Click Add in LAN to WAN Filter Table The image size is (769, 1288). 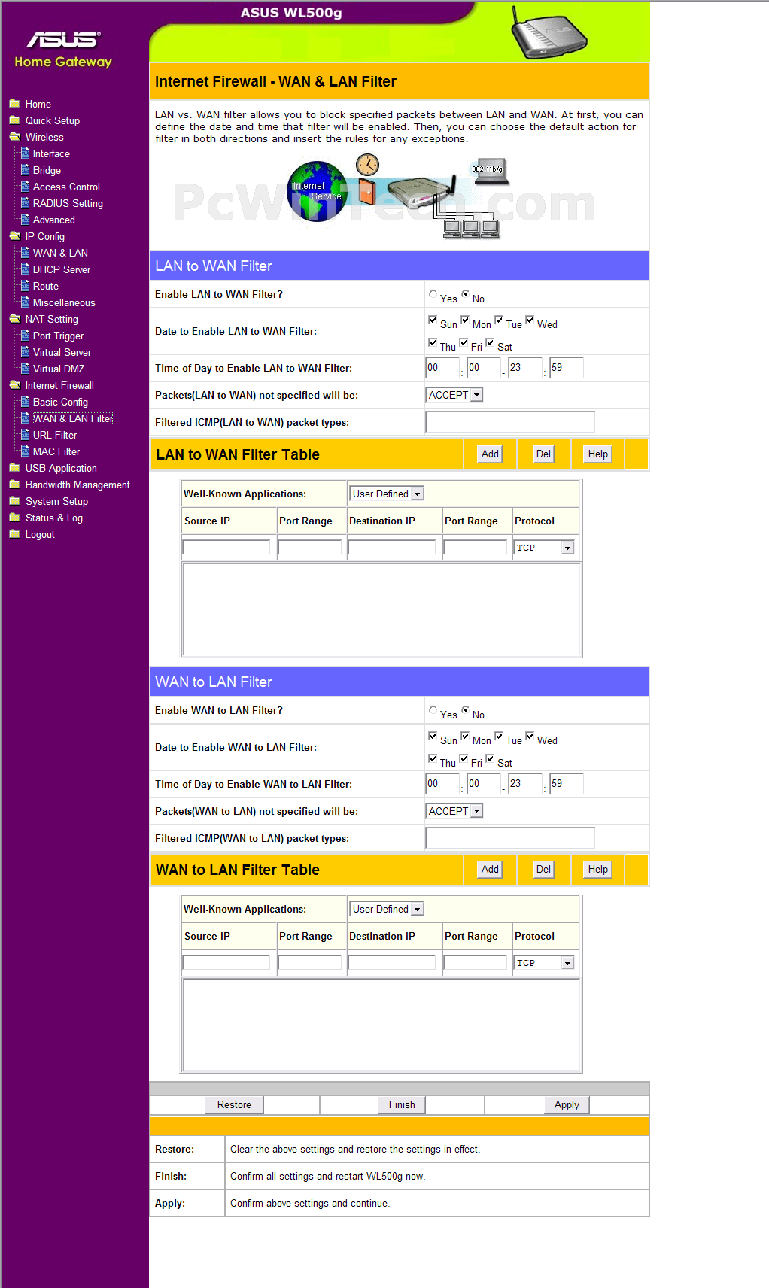[x=490, y=454]
